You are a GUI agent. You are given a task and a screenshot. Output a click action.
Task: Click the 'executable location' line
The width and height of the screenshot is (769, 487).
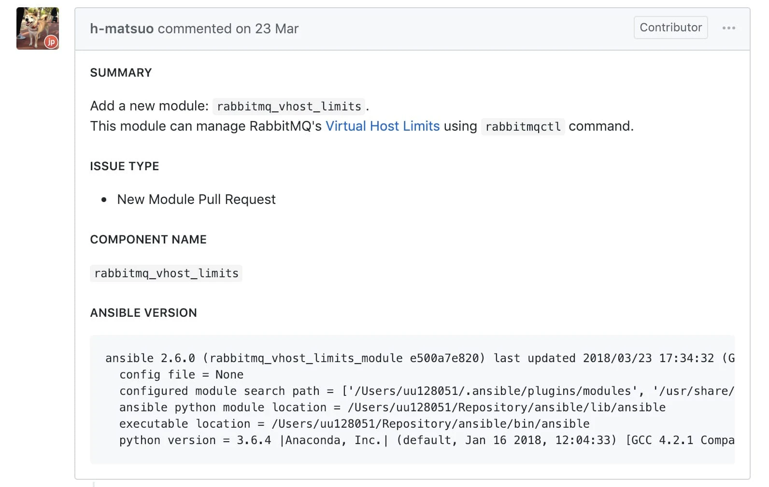pyautogui.click(x=354, y=424)
